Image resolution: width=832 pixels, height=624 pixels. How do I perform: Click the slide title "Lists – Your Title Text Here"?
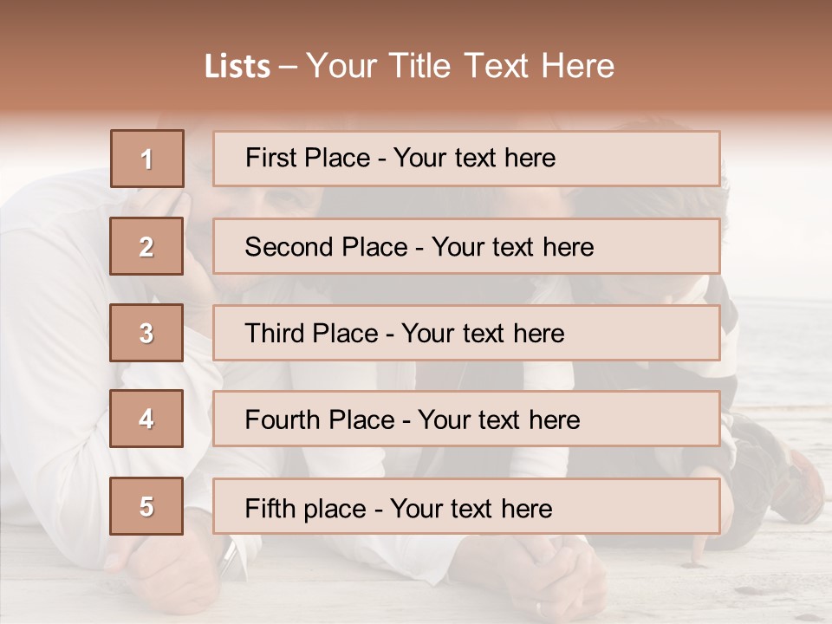click(409, 66)
